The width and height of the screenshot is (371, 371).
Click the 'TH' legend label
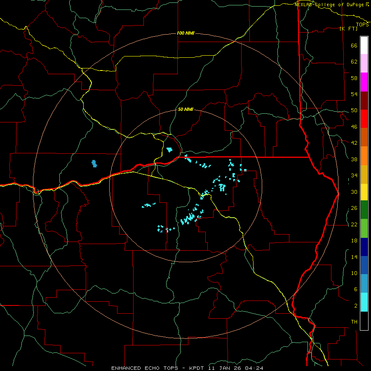coord(354,322)
